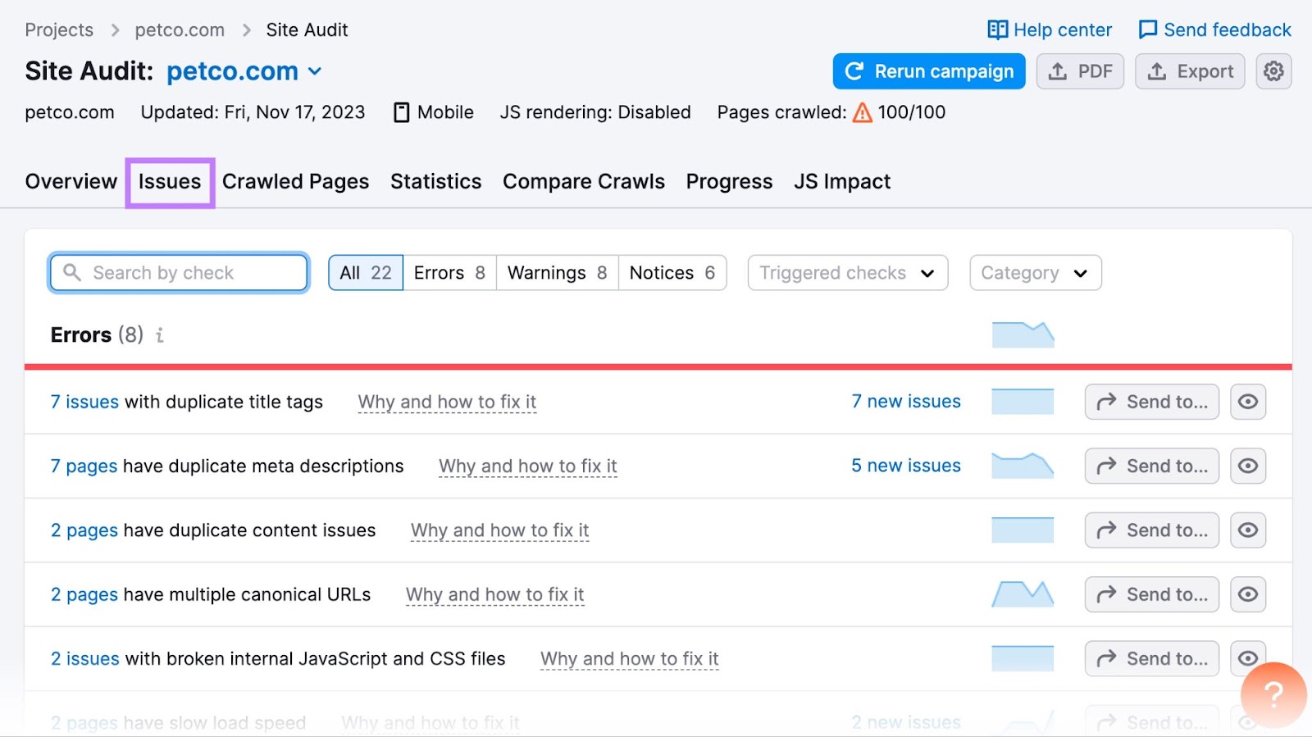
Task: Hide the duplicate meta descriptions issue
Action: 1247,466
